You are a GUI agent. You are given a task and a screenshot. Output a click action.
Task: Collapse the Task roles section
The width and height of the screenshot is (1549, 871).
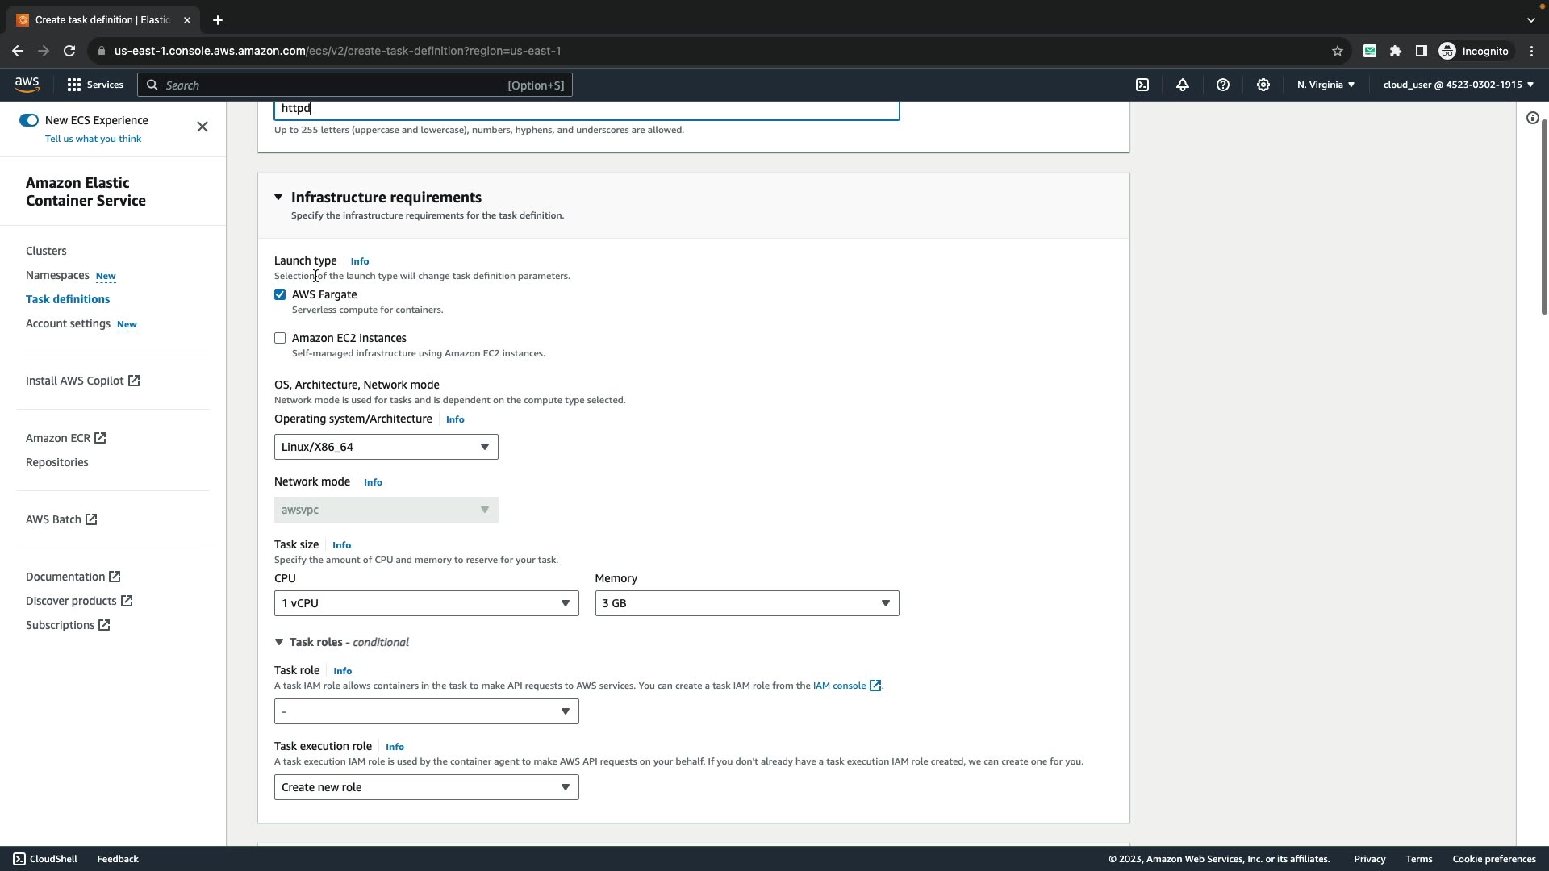coord(279,642)
